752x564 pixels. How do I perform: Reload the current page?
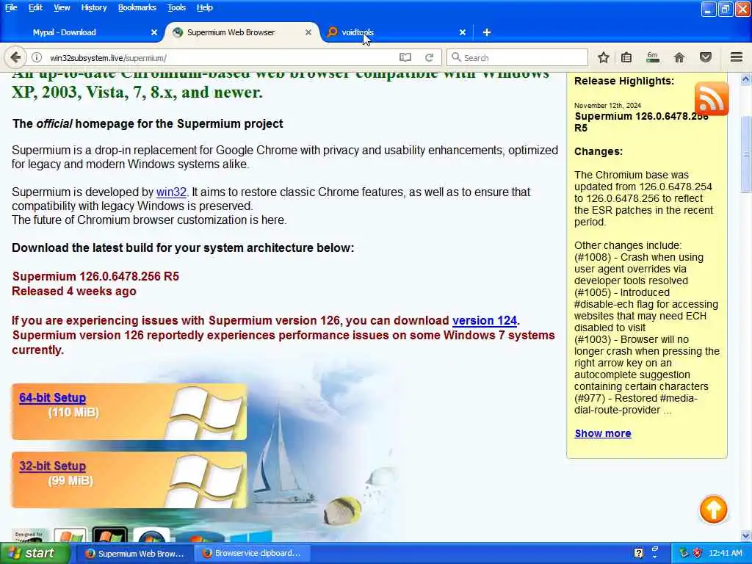[x=429, y=57]
